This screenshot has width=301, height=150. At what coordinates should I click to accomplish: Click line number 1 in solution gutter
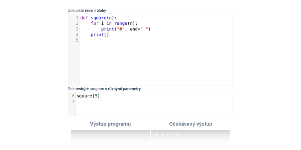[x=77, y=18]
